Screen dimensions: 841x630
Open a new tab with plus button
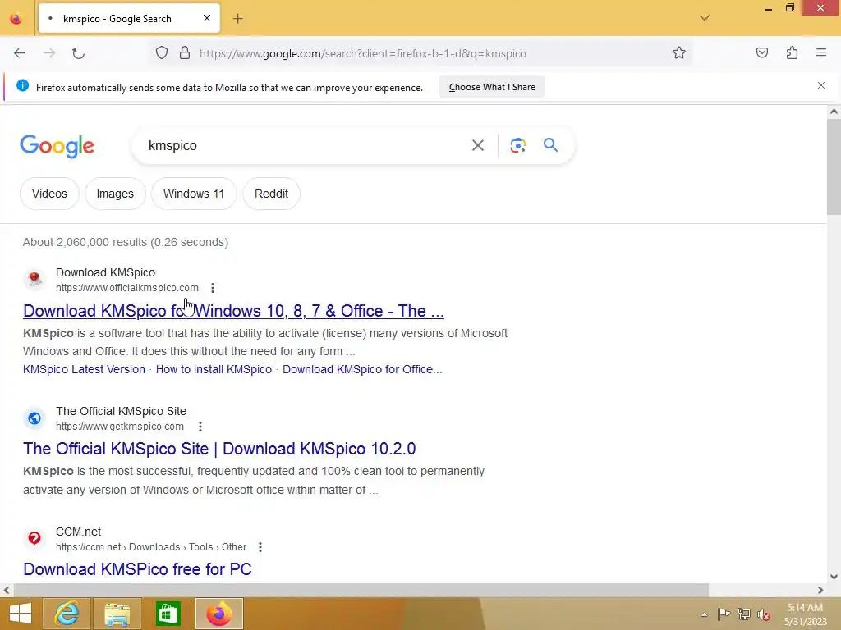pyautogui.click(x=237, y=19)
